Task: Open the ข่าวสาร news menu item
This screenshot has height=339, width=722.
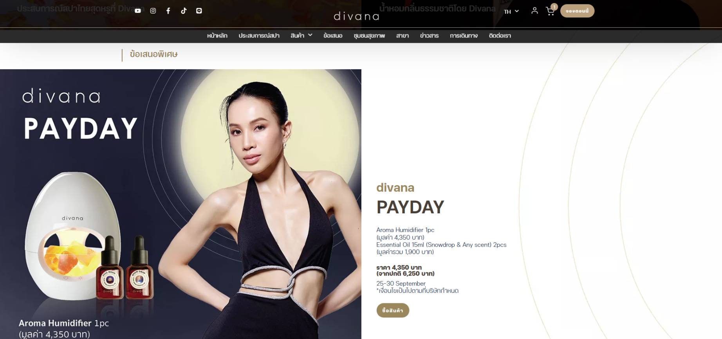Action: (429, 36)
